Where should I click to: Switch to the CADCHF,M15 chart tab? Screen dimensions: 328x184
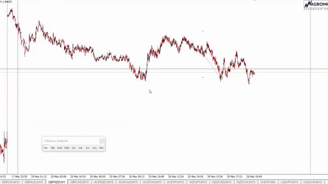pos(313,182)
